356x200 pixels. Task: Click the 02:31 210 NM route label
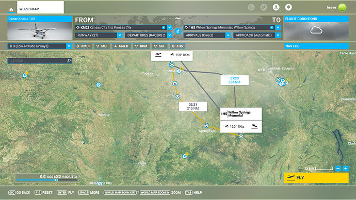click(193, 106)
